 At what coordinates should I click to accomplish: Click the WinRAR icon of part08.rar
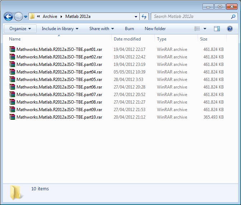(12, 102)
